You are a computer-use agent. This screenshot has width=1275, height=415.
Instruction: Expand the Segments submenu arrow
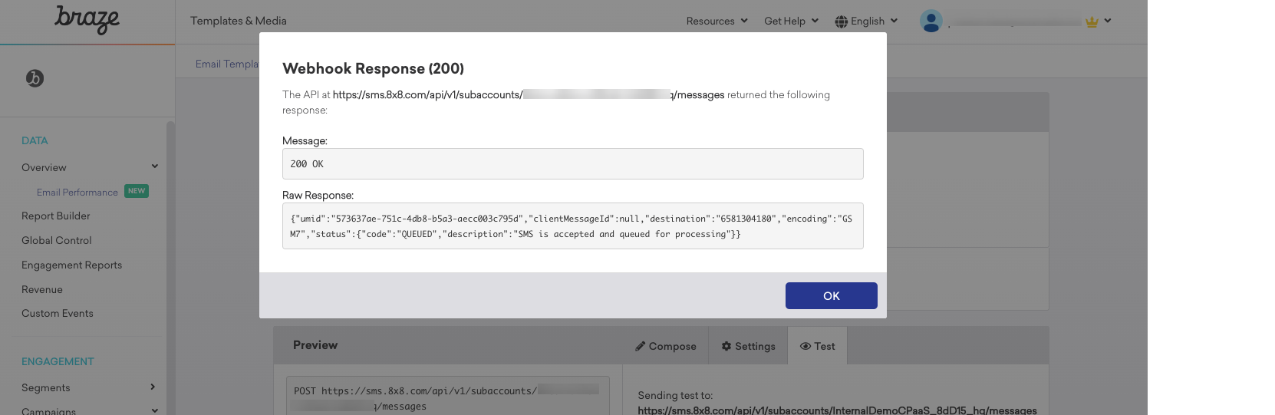153,387
